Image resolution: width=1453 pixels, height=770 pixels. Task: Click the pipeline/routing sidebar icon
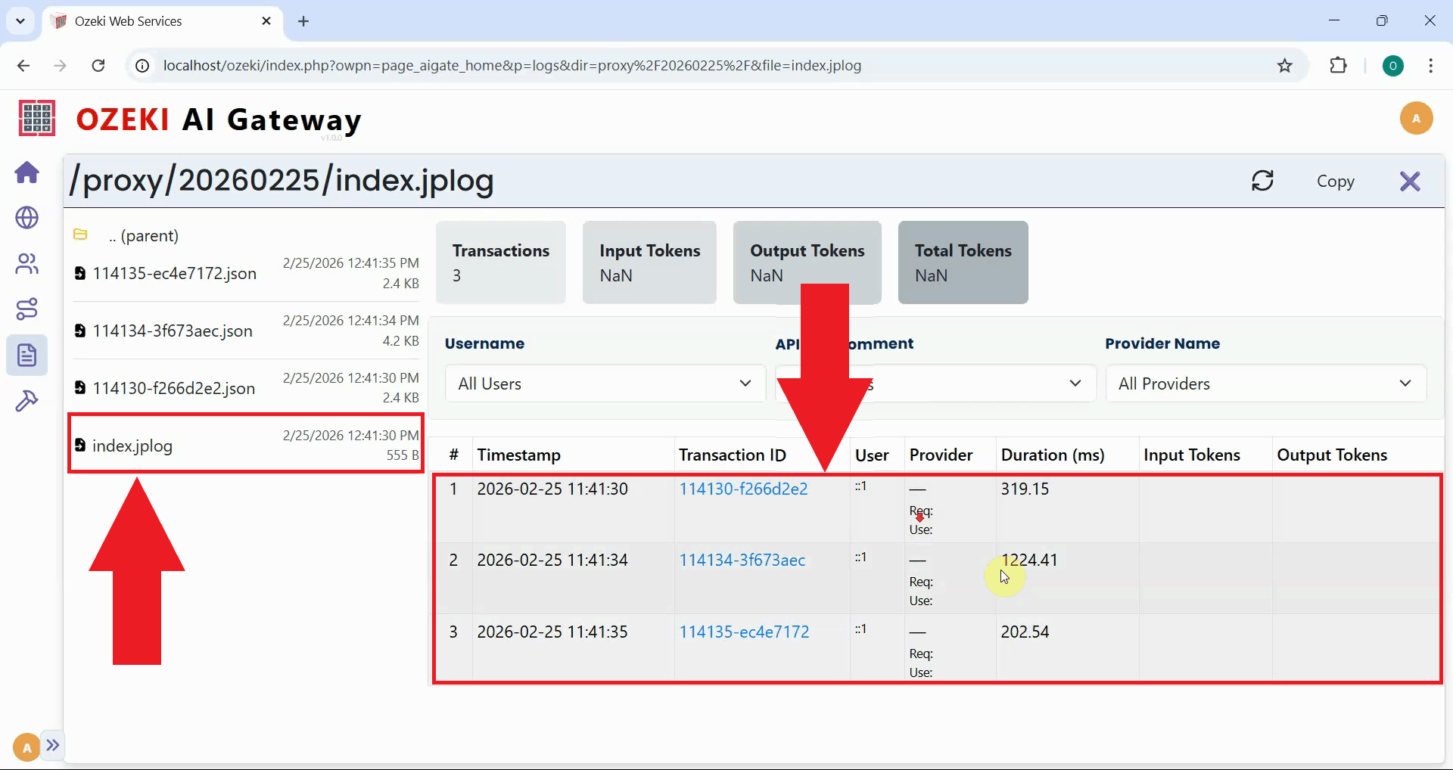tap(26, 309)
